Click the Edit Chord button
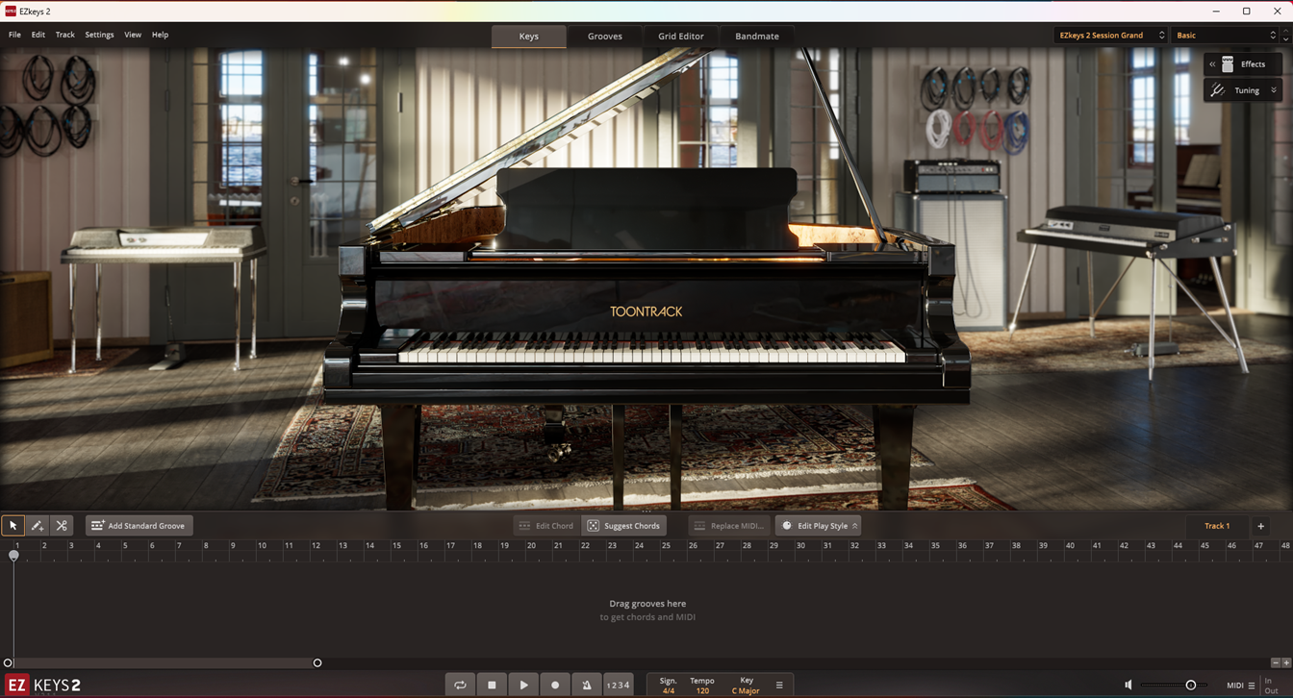The image size is (1293, 698). pos(546,526)
